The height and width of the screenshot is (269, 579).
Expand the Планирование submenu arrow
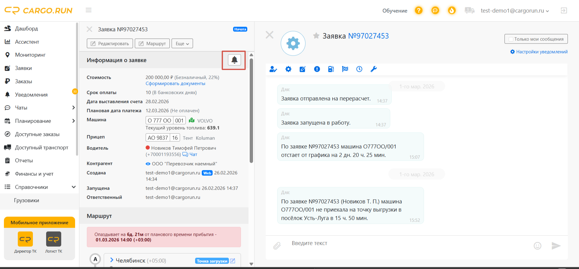(x=73, y=121)
